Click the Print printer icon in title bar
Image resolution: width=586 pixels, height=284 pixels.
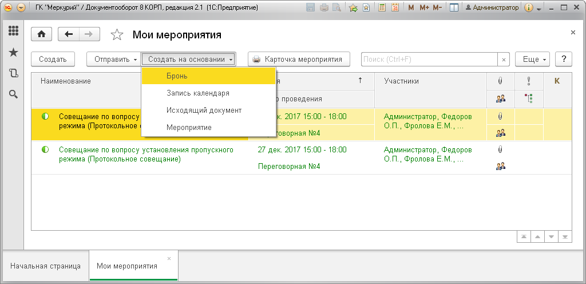click(x=324, y=7)
